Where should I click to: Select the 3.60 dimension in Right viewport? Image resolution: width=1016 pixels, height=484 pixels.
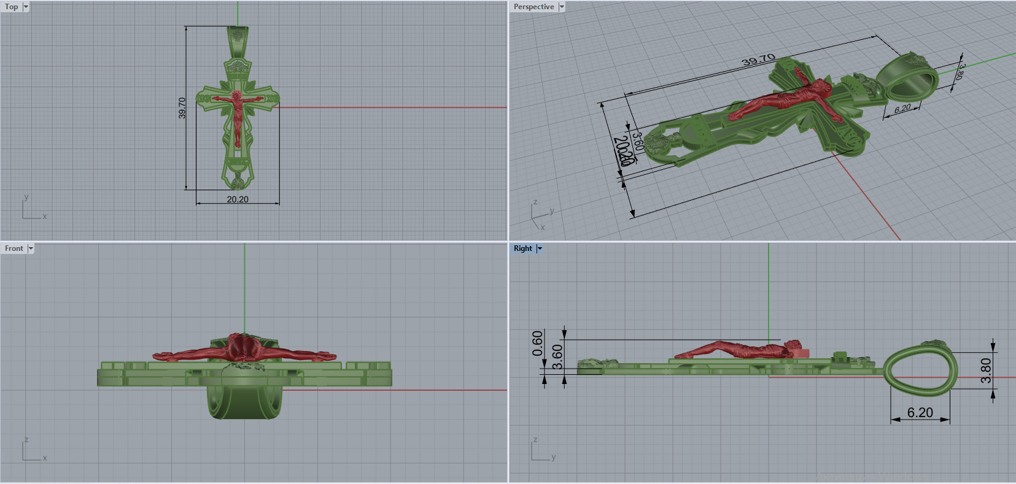(x=557, y=357)
